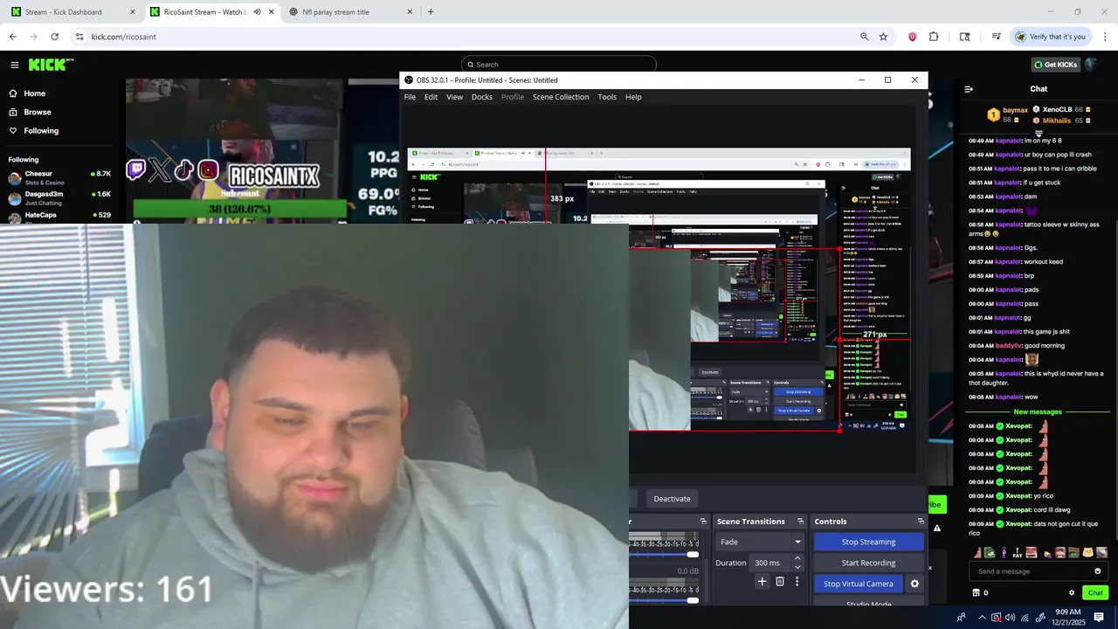
Task: Open Chrome three-dot menu
Action: [1105, 37]
